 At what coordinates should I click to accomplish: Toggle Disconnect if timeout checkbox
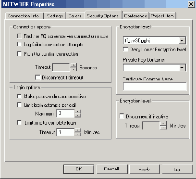tap(37, 77)
